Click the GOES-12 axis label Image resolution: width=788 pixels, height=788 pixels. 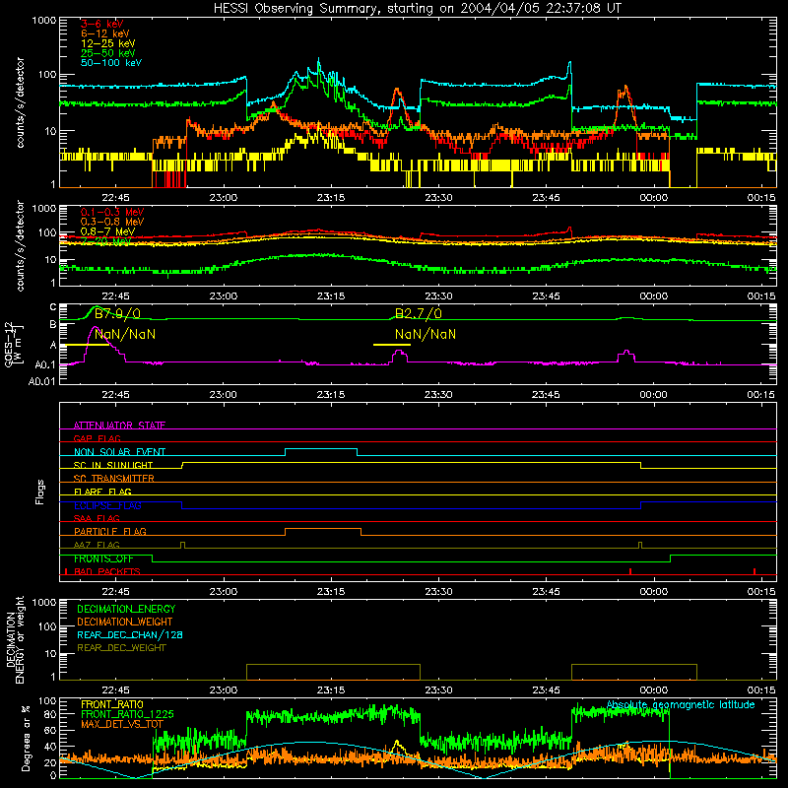[9, 344]
